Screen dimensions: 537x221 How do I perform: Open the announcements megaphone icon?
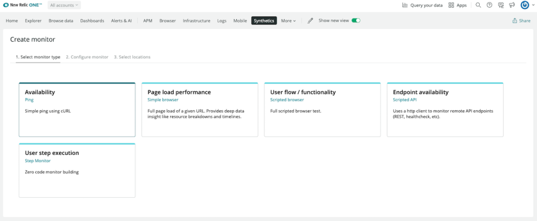pyautogui.click(x=512, y=5)
